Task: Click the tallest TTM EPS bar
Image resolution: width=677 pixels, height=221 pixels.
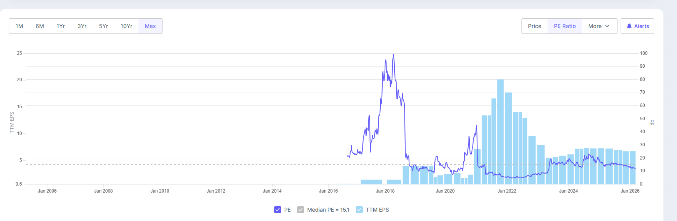Action: click(500, 132)
